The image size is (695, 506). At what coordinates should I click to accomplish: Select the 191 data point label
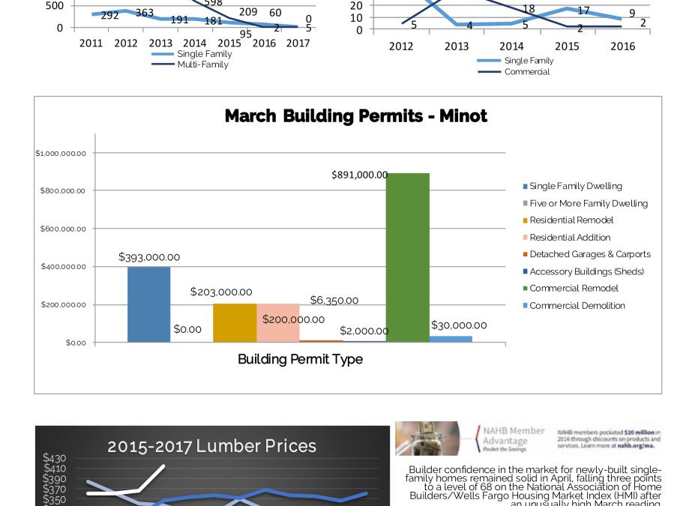point(179,20)
